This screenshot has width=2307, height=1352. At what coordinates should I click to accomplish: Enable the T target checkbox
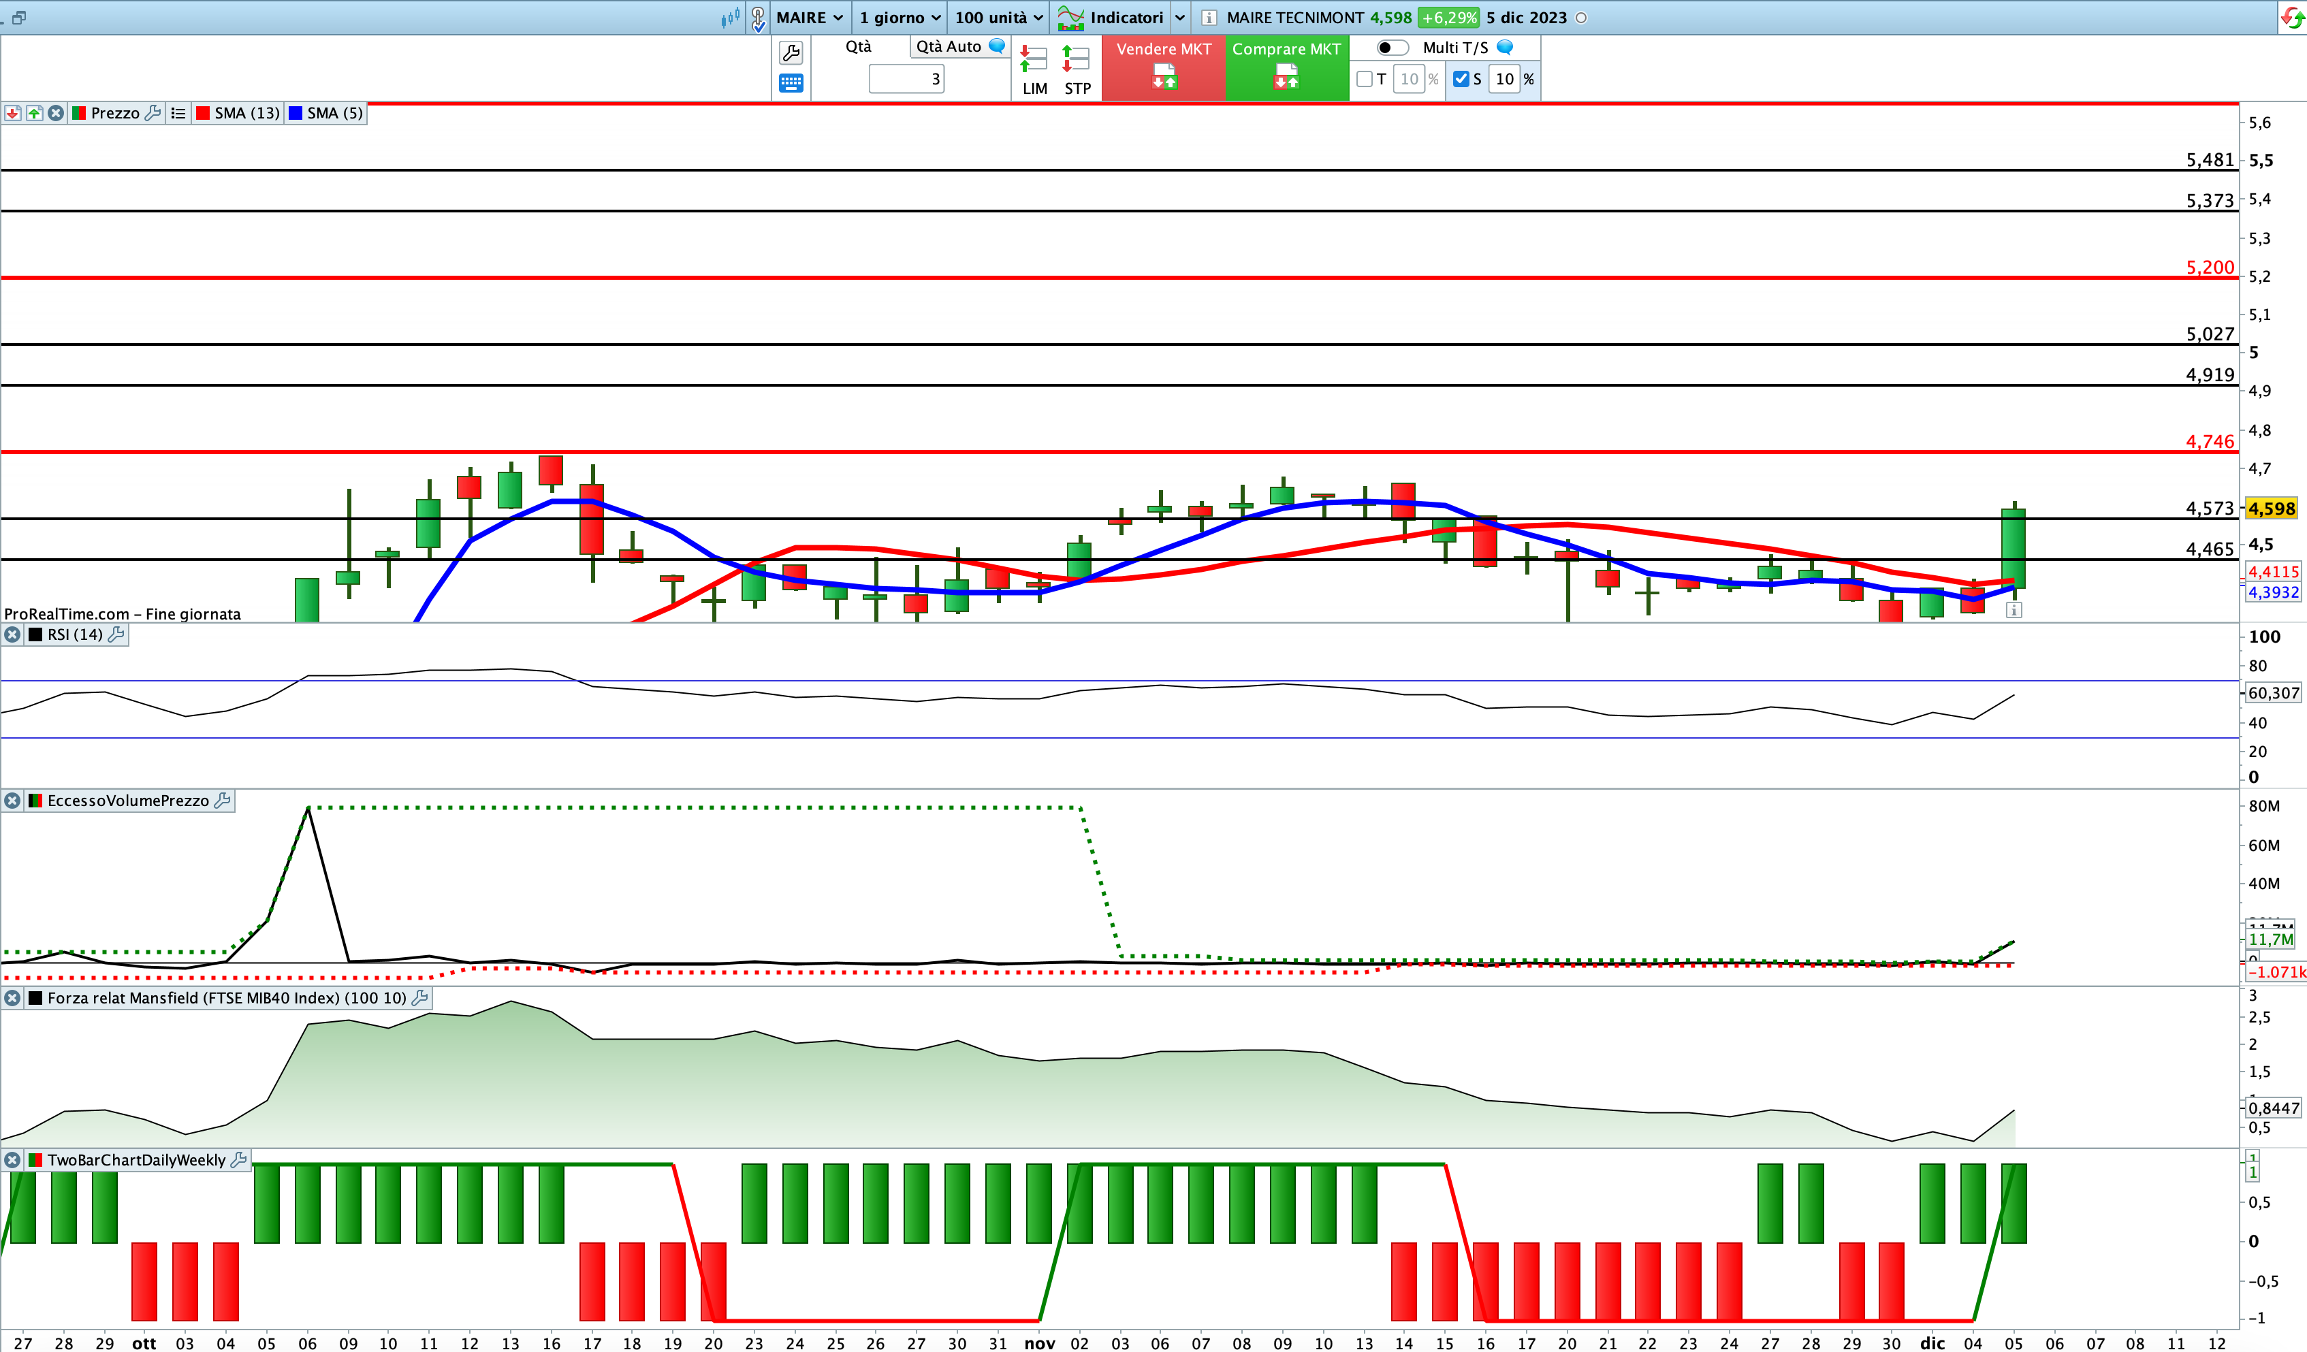(1364, 79)
